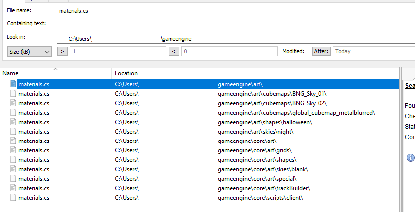The width and height of the screenshot is (415, 212).
Task: Select highlighted location gameengine\art\
Action: point(240,84)
